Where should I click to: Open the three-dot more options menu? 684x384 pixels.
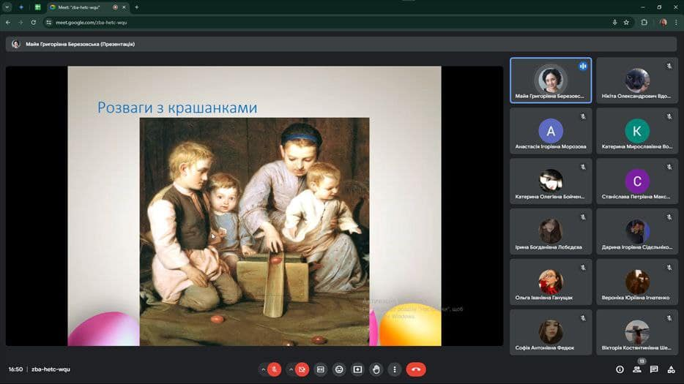395,369
